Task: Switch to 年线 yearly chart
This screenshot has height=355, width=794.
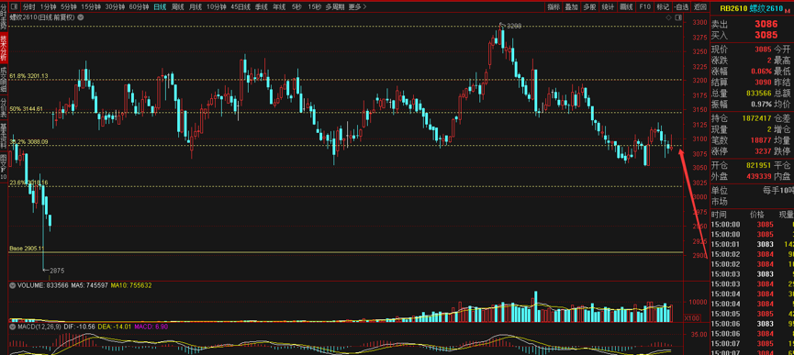Action: (279, 7)
